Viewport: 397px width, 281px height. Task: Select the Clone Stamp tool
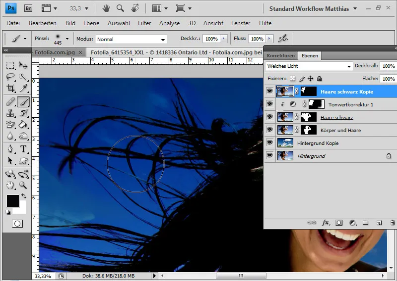pos(10,113)
